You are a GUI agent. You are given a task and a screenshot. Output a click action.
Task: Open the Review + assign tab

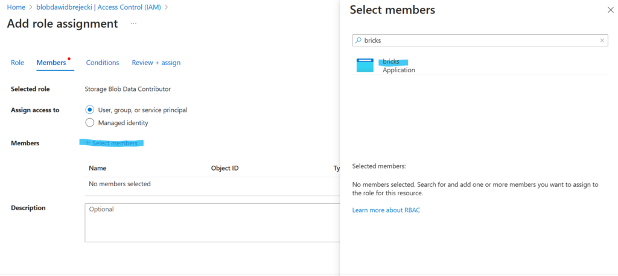point(156,63)
